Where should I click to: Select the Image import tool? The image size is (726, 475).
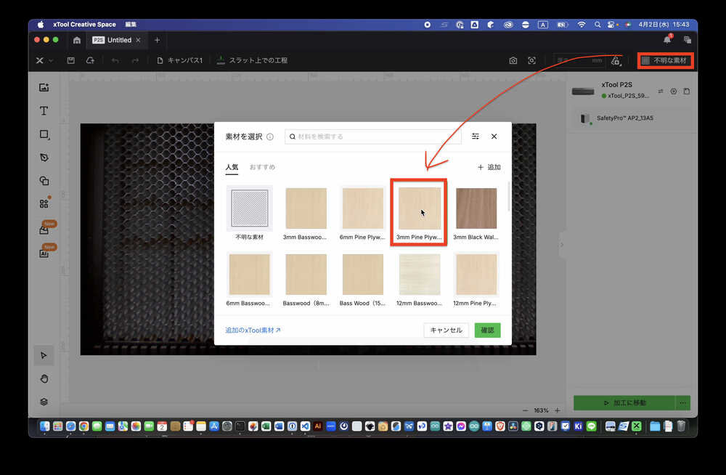44,88
